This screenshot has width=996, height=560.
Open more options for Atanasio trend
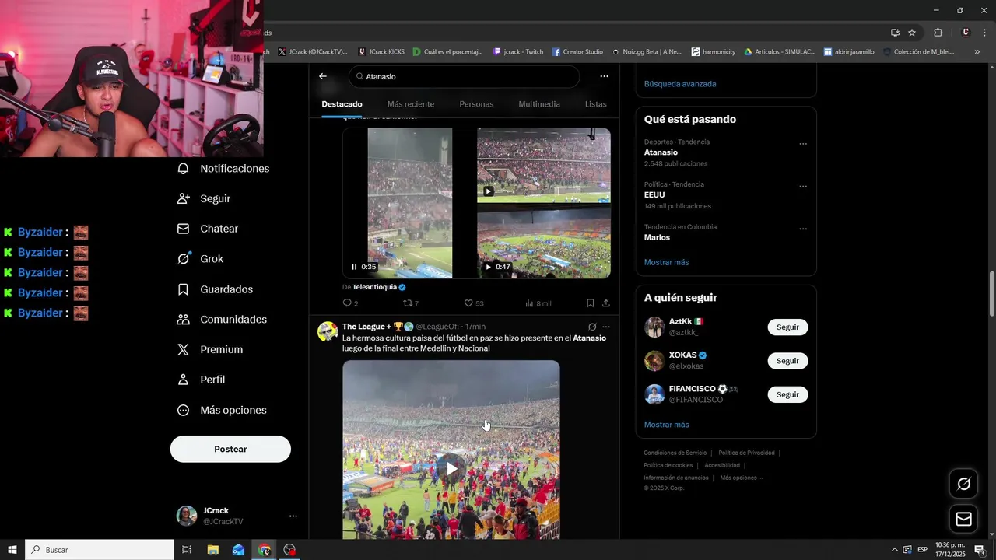coord(803,144)
